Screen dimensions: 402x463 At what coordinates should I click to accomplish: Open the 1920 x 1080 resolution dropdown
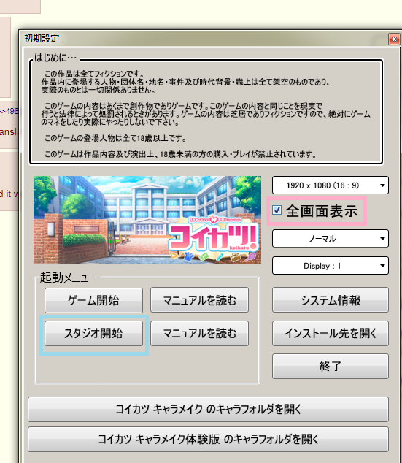pyautogui.click(x=331, y=185)
